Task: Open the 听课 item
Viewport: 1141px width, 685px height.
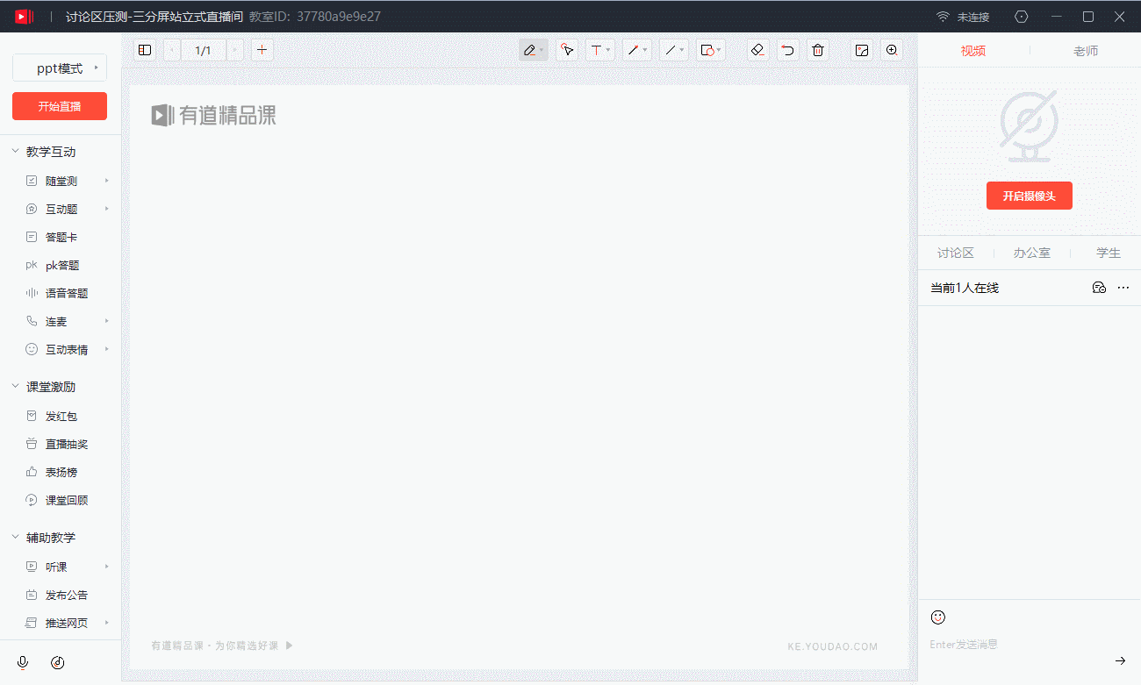Action: [x=56, y=567]
